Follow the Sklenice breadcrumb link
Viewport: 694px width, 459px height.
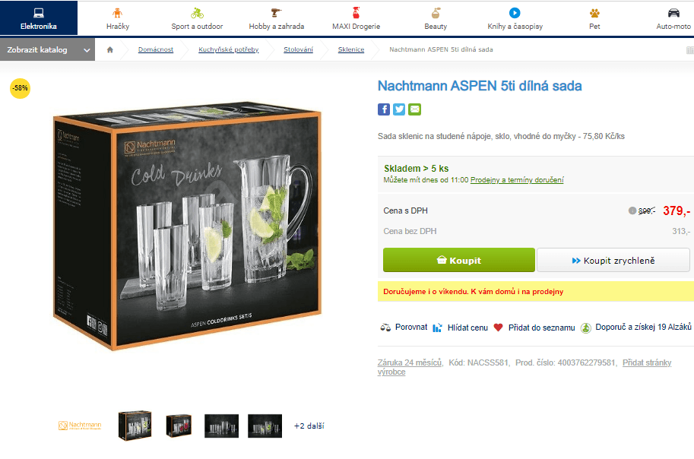pyautogui.click(x=351, y=49)
